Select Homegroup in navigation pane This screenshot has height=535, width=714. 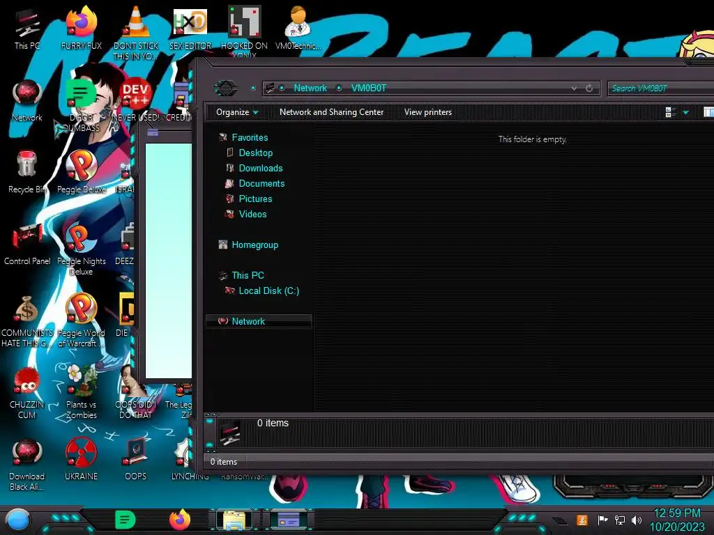point(255,245)
